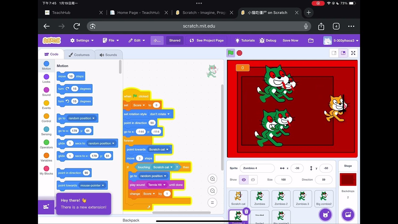
Task: Open account menu 5-303yihaoz3
Action: (x=341, y=40)
